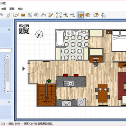Expand the bottommost chevron in the sidebar list
Screen dimensions: 126x126
click(5, 91)
